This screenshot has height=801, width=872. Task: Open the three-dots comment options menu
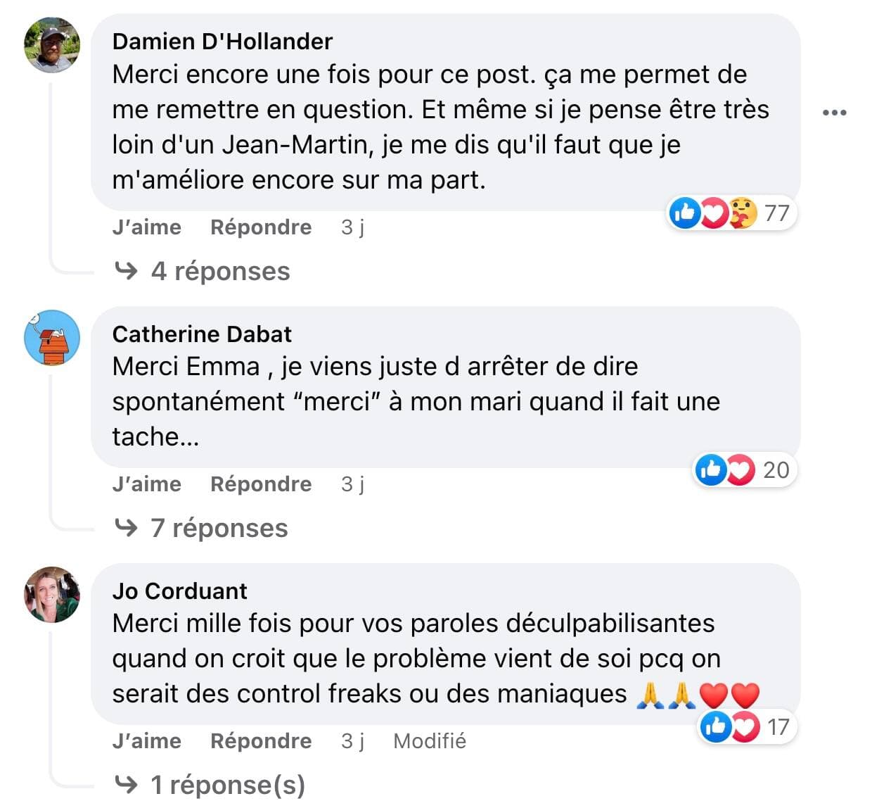click(834, 113)
